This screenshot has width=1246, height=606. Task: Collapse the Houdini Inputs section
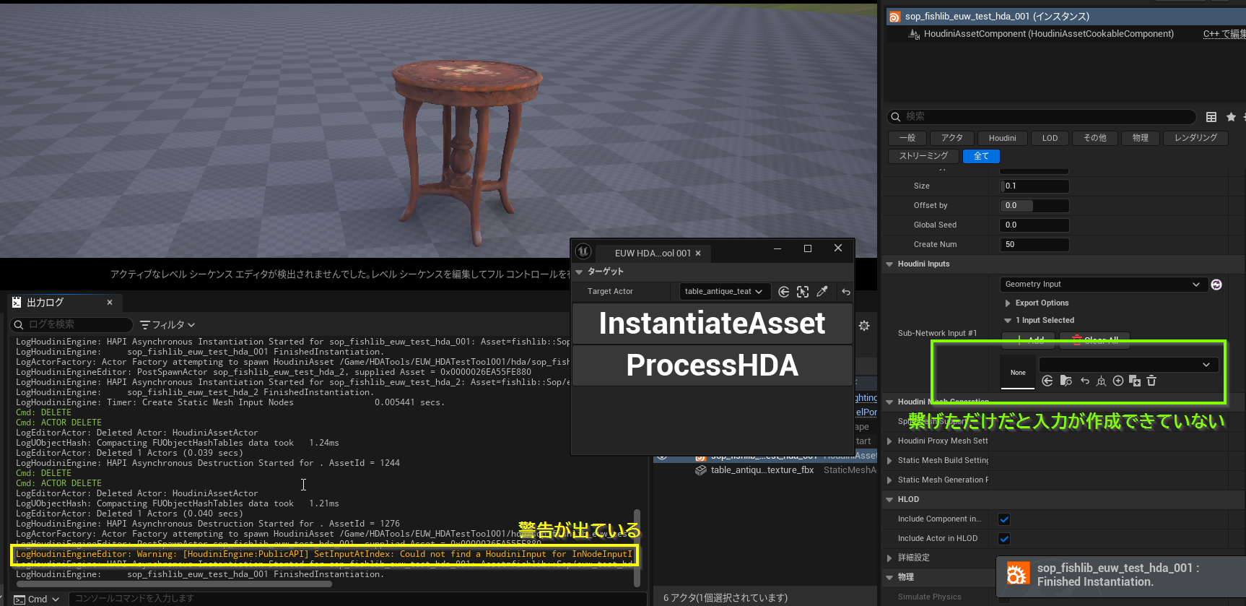[889, 264]
